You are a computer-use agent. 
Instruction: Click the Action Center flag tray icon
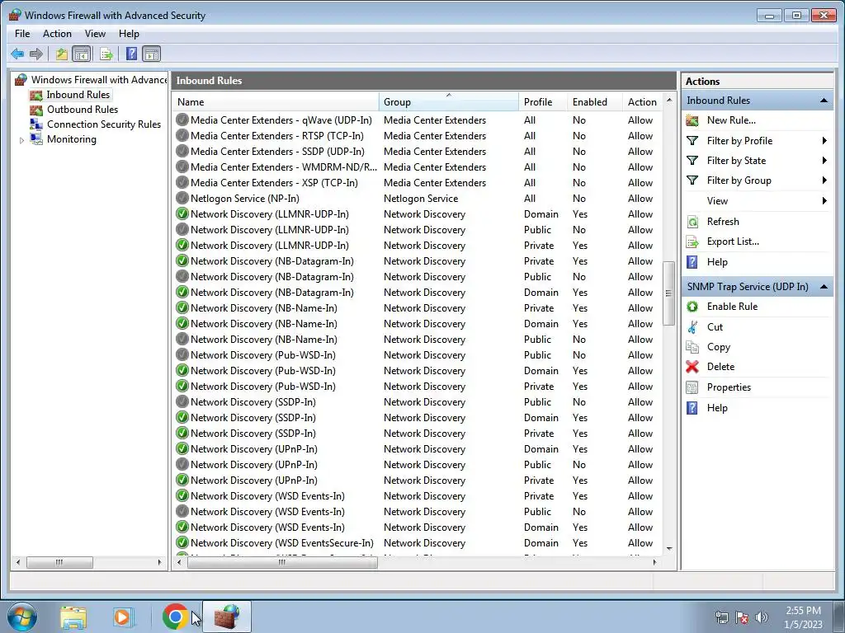[x=742, y=617]
